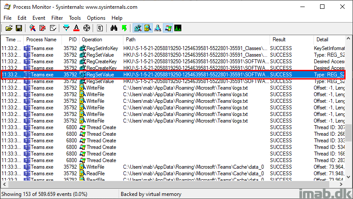Open the Options menu
This screenshot has height=199, width=353.
pos(96,18)
